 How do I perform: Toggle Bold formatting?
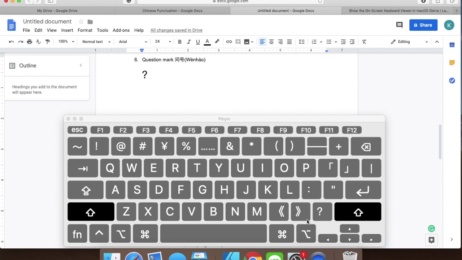click(x=180, y=42)
